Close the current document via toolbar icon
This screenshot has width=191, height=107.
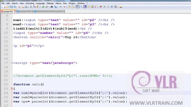click(x=19, y=7)
